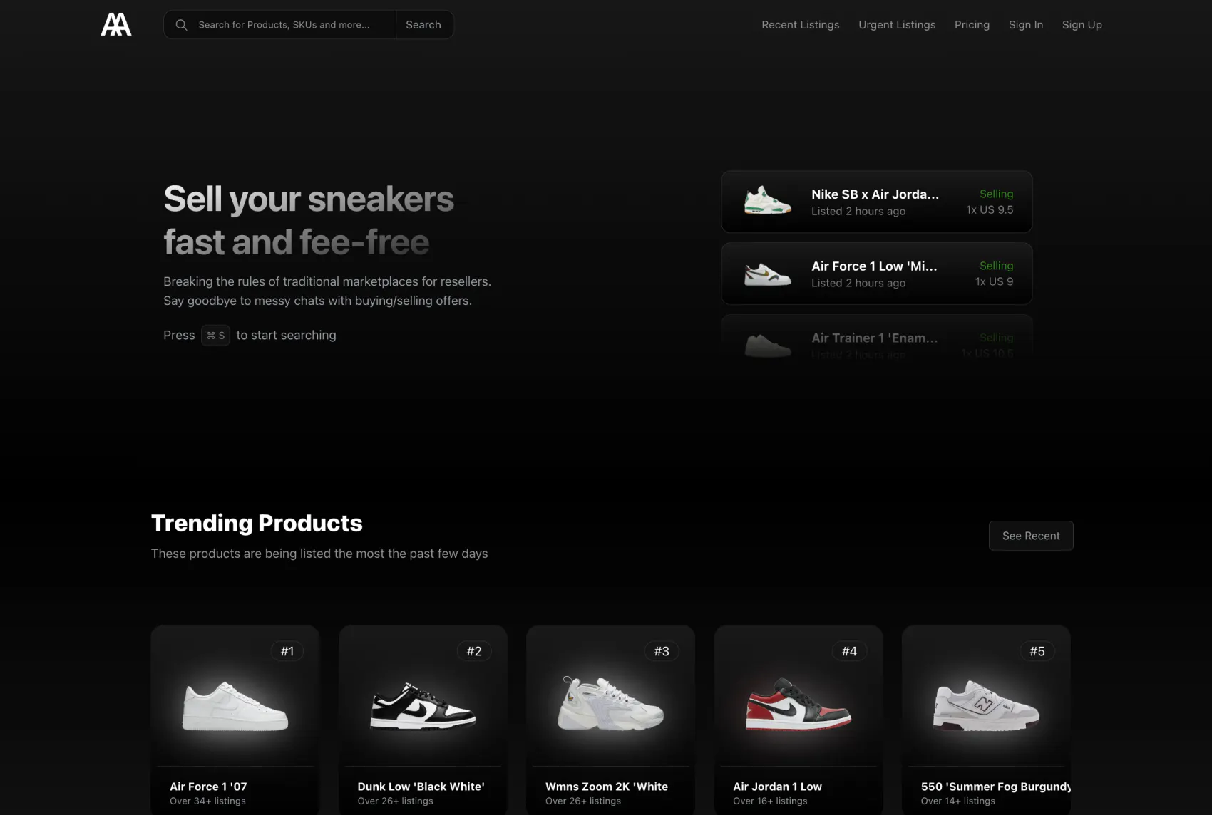This screenshot has height=815, width=1212.
Task: Open Urgent Listings page
Action: tap(897, 25)
